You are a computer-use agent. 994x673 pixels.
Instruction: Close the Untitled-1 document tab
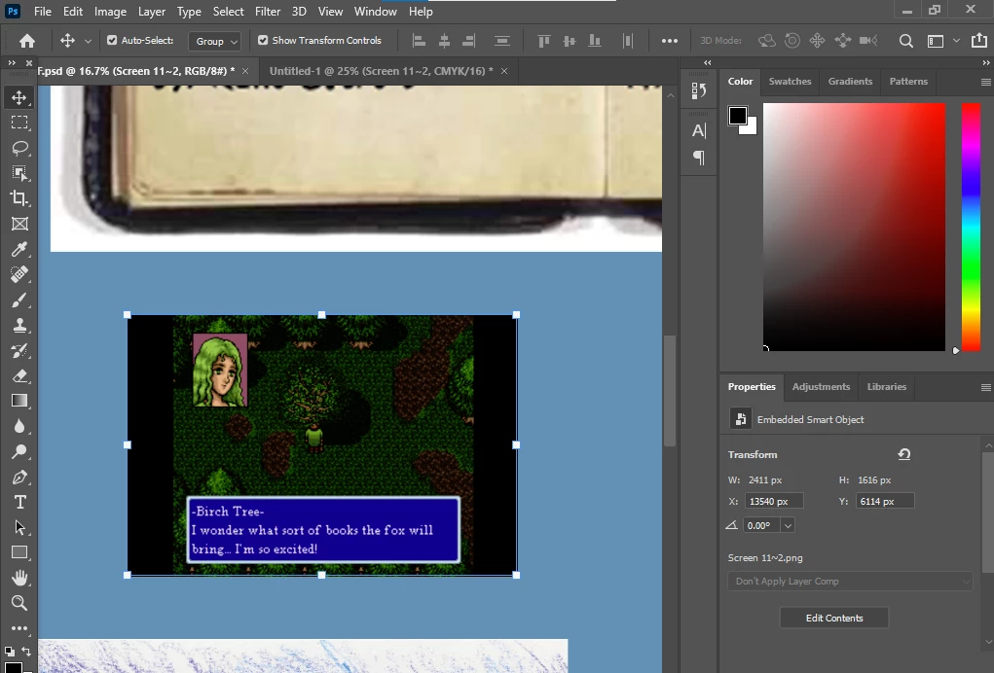tap(504, 71)
